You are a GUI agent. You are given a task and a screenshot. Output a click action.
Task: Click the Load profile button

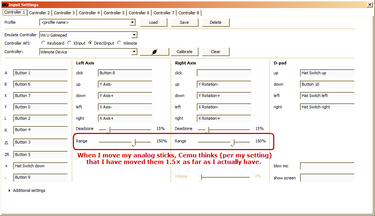coord(153,22)
